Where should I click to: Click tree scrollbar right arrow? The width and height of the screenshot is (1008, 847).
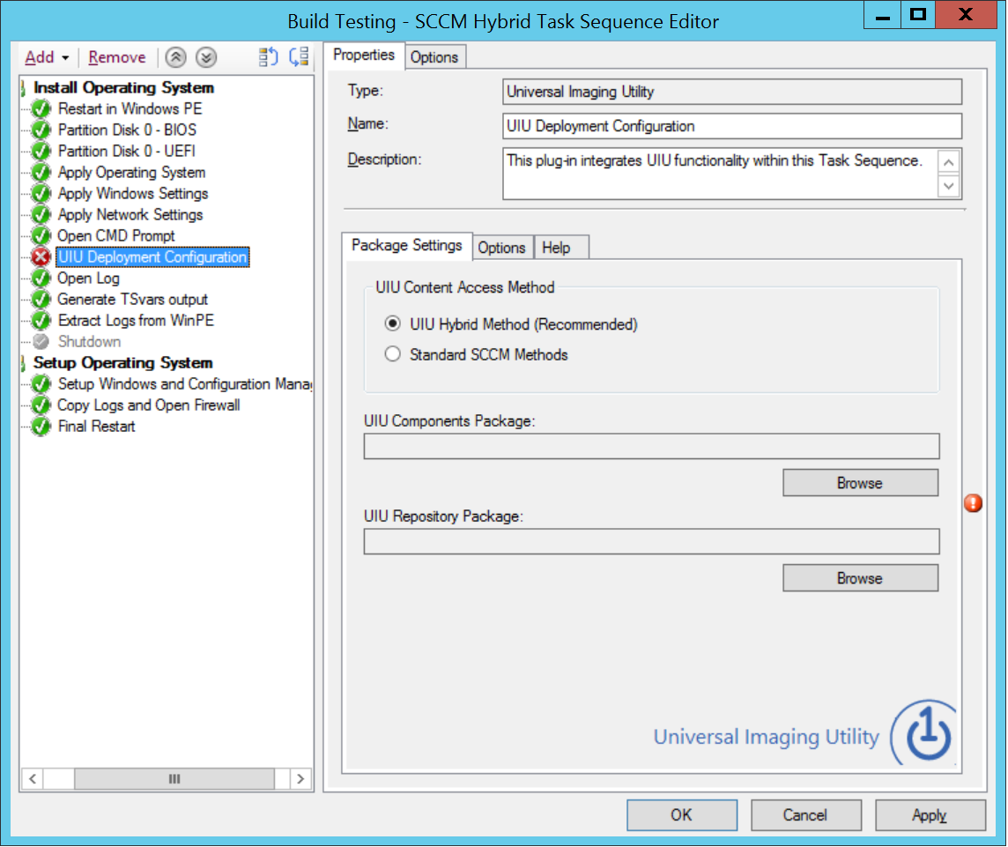coord(300,779)
